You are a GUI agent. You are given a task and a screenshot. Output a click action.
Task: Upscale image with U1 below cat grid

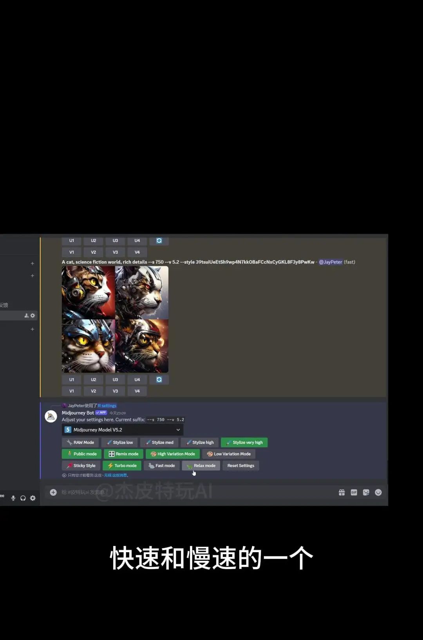[72, 380]
